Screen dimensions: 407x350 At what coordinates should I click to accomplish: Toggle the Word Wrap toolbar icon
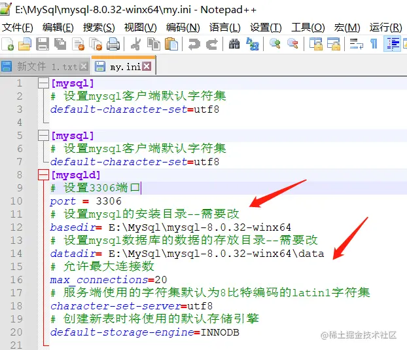(356, 44)
